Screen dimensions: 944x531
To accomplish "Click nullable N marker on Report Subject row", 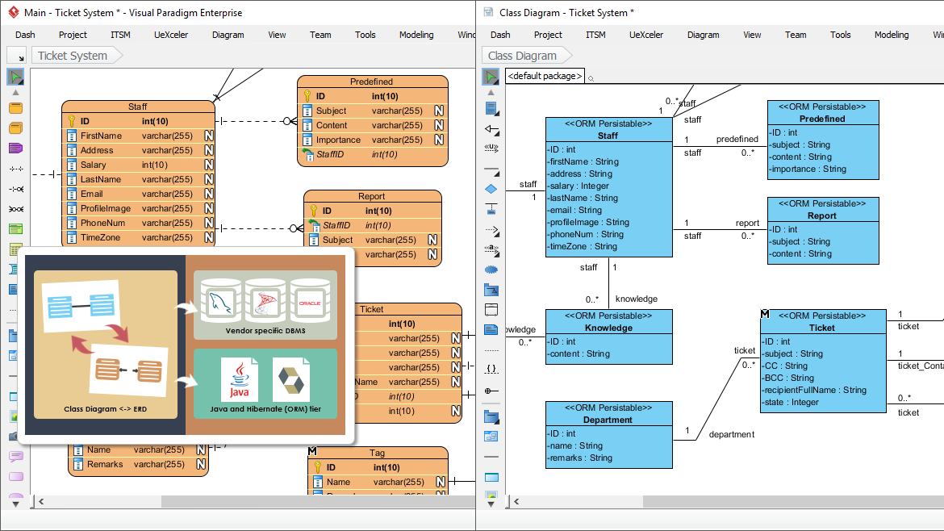I will pyautogui.click(x=432, y=240).
